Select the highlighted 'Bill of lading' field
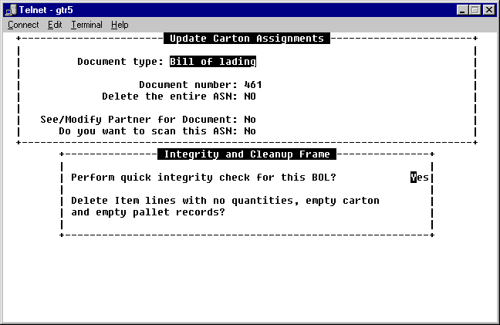500x325 pixels. tap(212, 62)
